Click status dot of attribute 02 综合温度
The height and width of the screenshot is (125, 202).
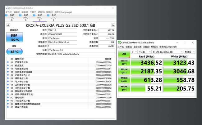coord(8,65)
